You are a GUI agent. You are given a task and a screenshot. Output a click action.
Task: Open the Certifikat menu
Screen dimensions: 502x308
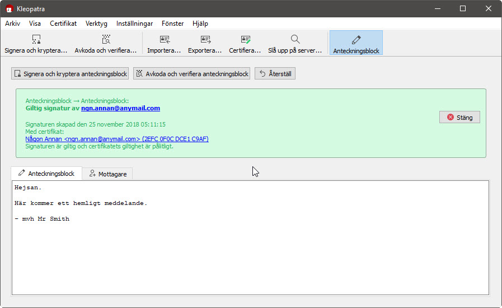tap(63, 24)
